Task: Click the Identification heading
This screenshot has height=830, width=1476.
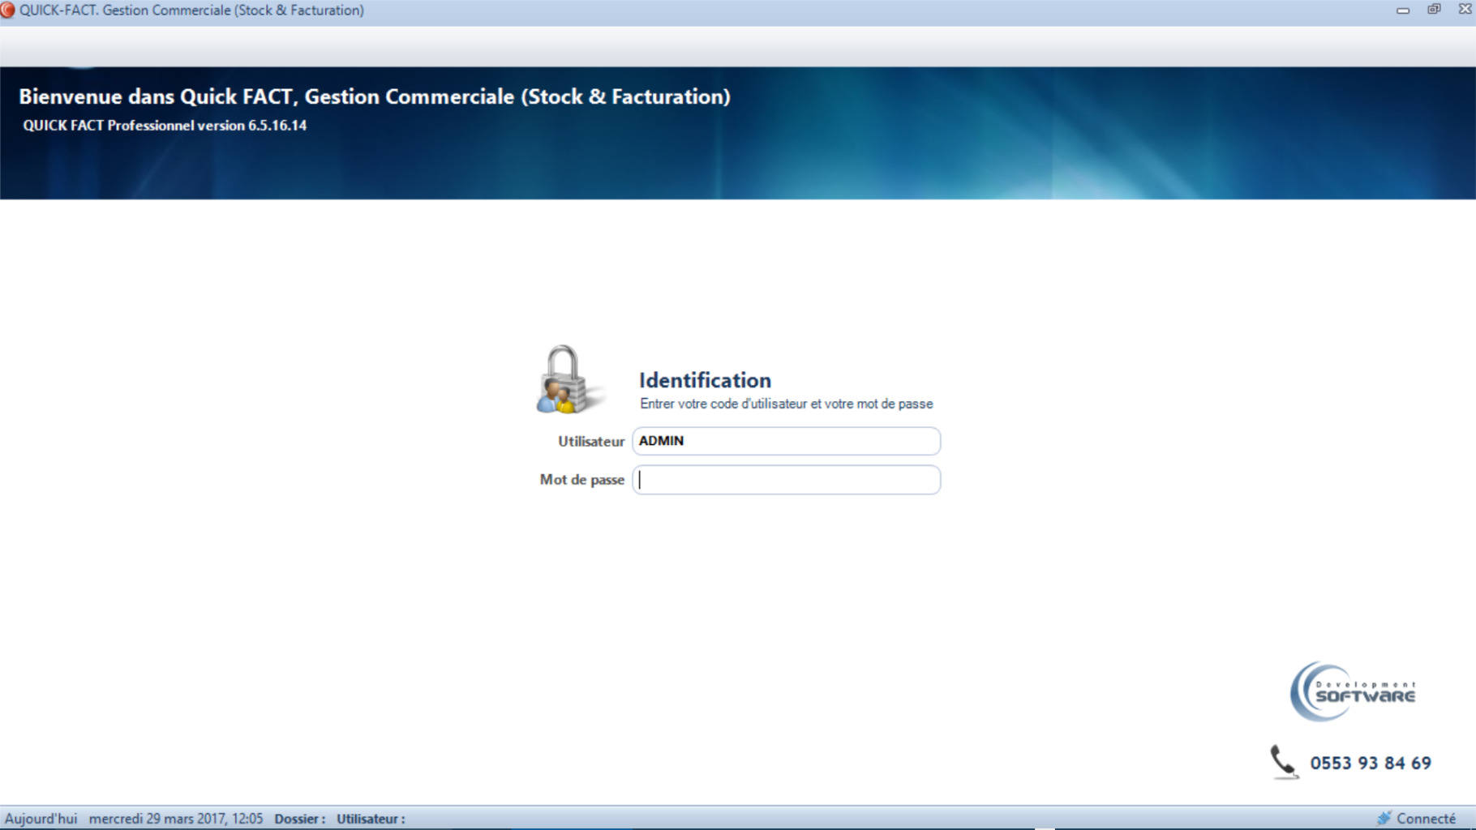Action: point(705,380)
